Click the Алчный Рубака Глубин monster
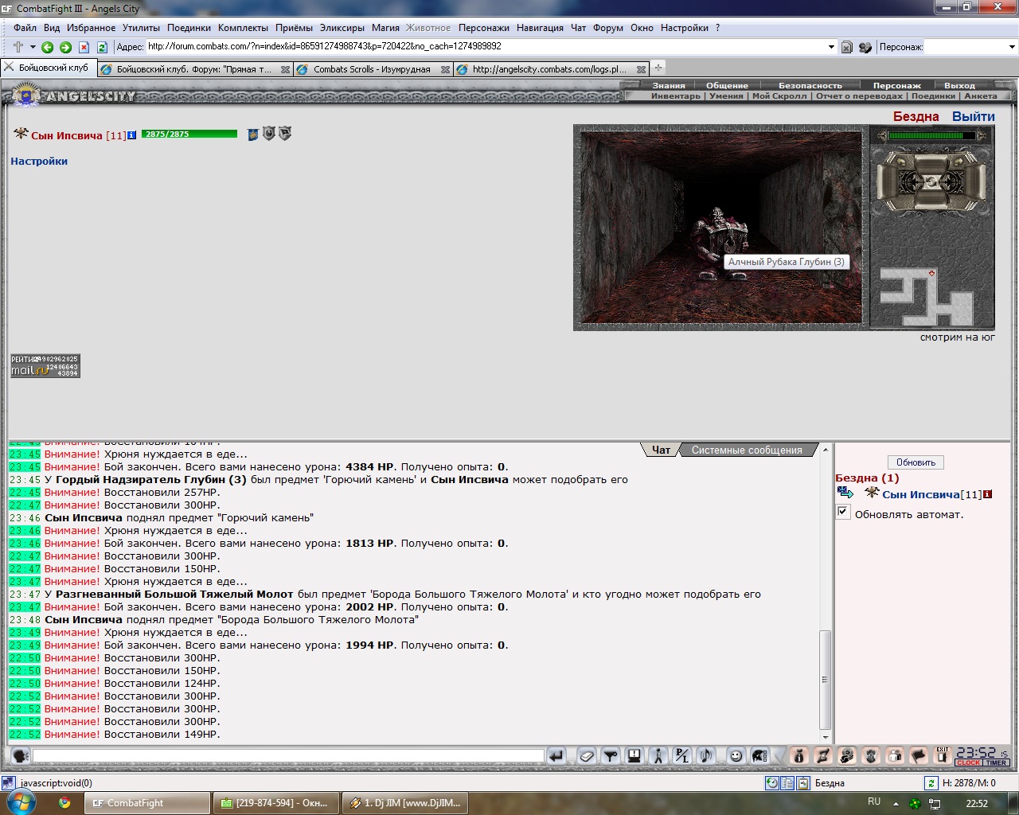This screenshot has width=1019, height=815. coord(720,243)
